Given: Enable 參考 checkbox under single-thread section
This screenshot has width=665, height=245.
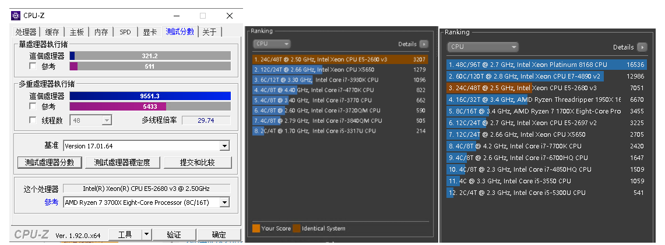Looking at the screenshot, I should [33, 66].
